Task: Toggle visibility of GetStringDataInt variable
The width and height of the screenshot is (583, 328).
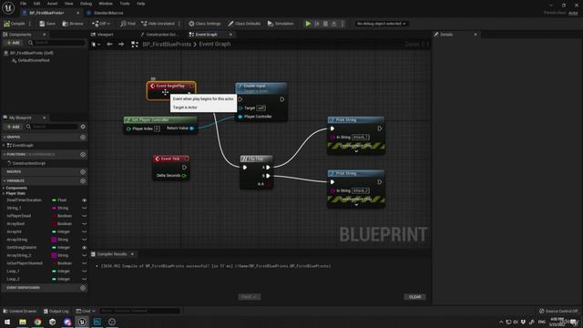Action: click(85, 247)
